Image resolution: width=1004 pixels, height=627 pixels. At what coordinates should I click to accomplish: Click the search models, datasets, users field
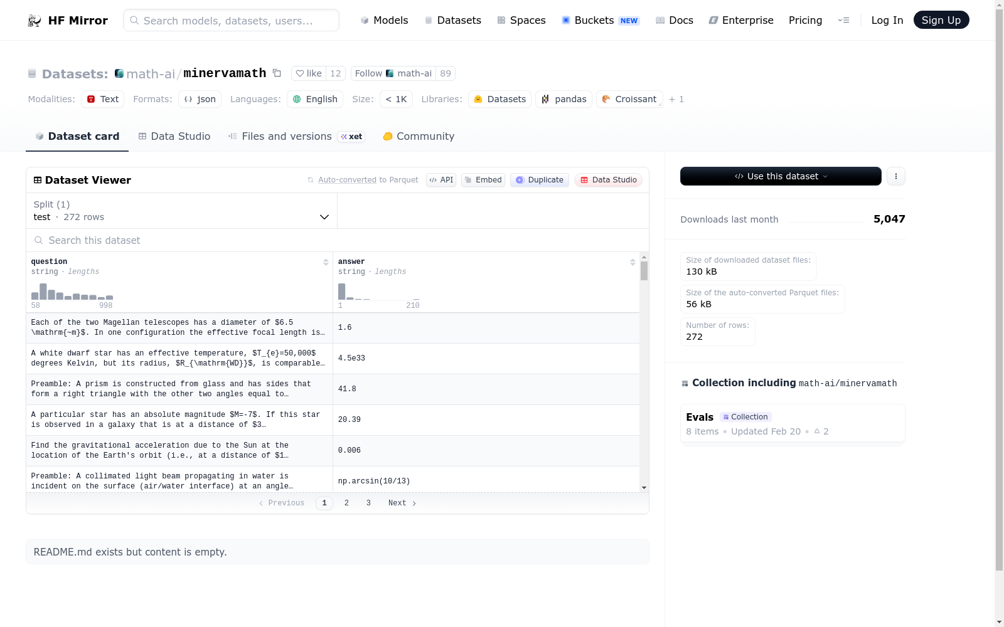(231, 20)
